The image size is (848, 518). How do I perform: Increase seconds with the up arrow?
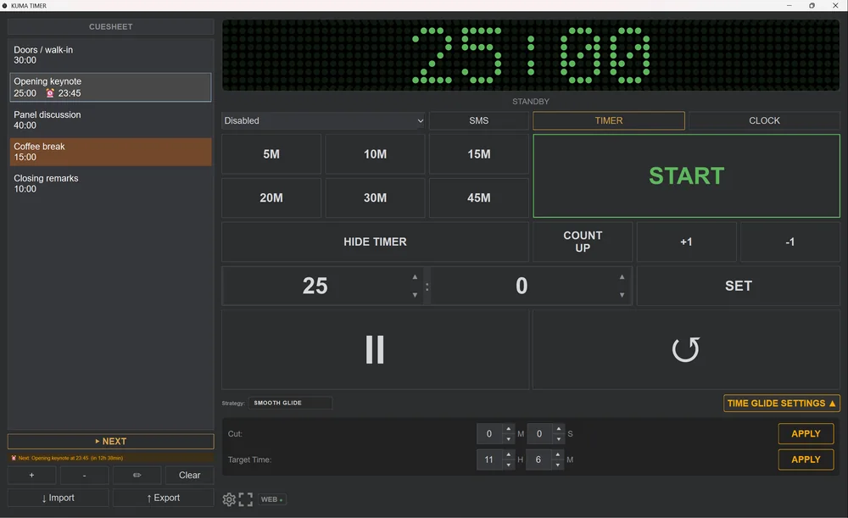(622, 277)
